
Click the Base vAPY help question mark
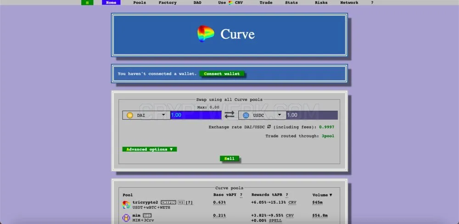(x=241, y=195)
